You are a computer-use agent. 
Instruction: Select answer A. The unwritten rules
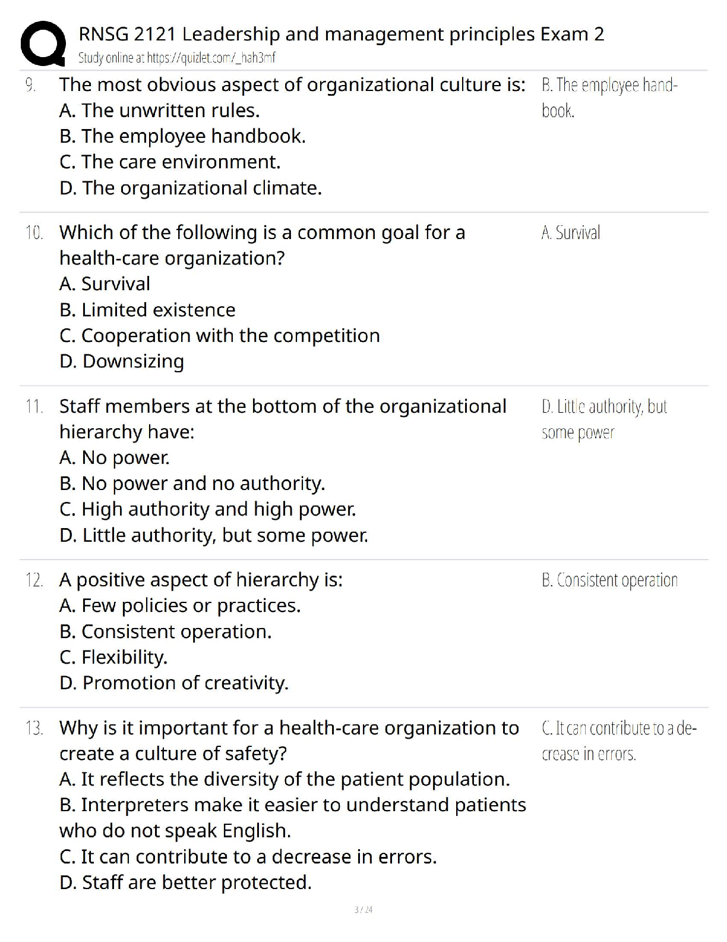(159, 111)
